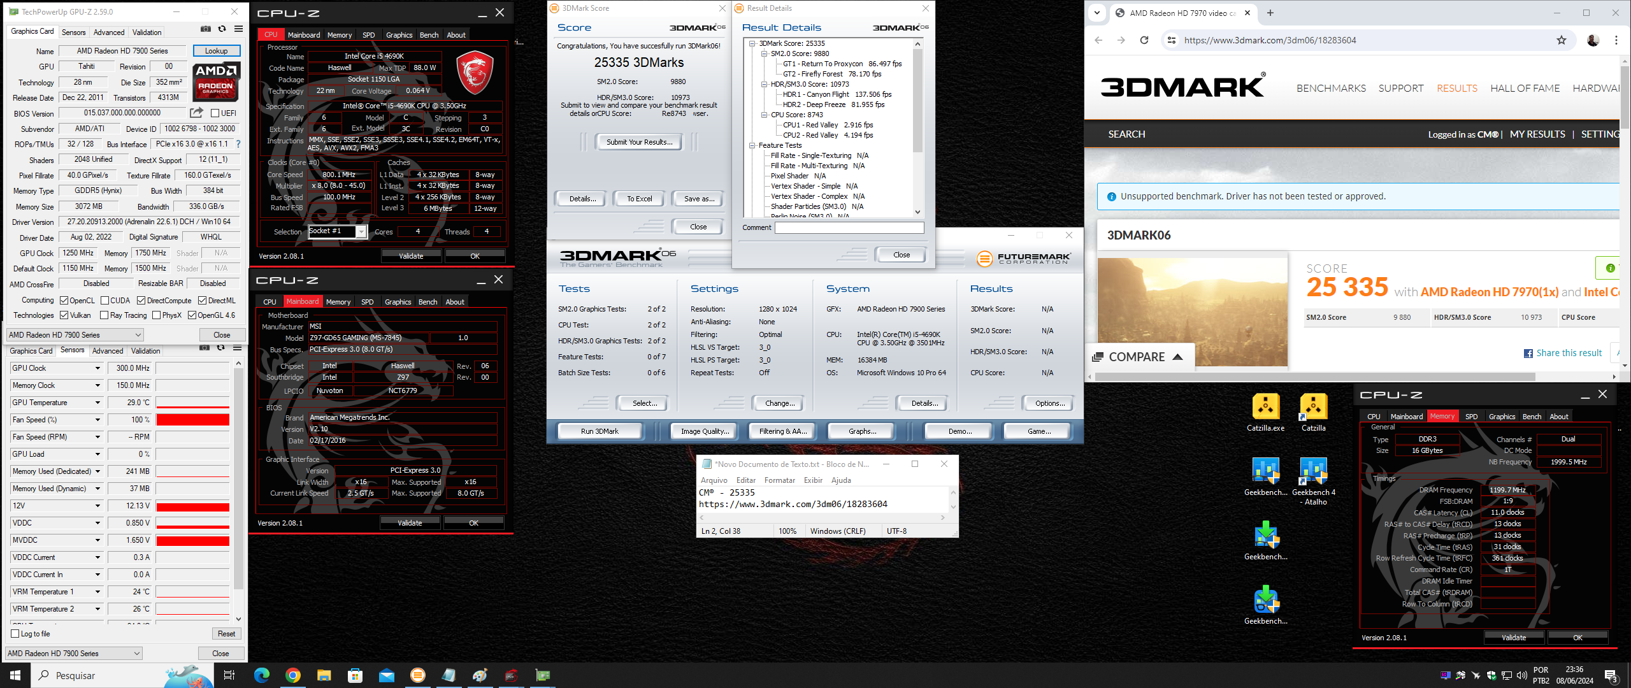1631x688 pixels.
Task: Open File Explorer from the taskbar
Action: (x=324, y=675)
